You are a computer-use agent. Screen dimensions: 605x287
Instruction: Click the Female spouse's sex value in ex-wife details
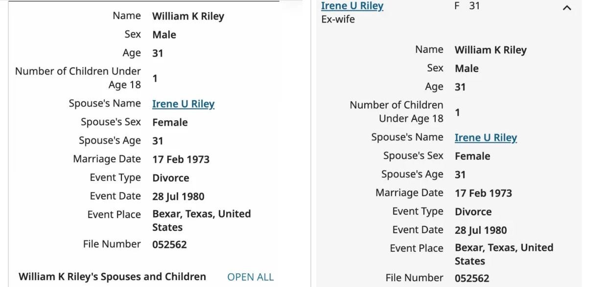(472, 156)
